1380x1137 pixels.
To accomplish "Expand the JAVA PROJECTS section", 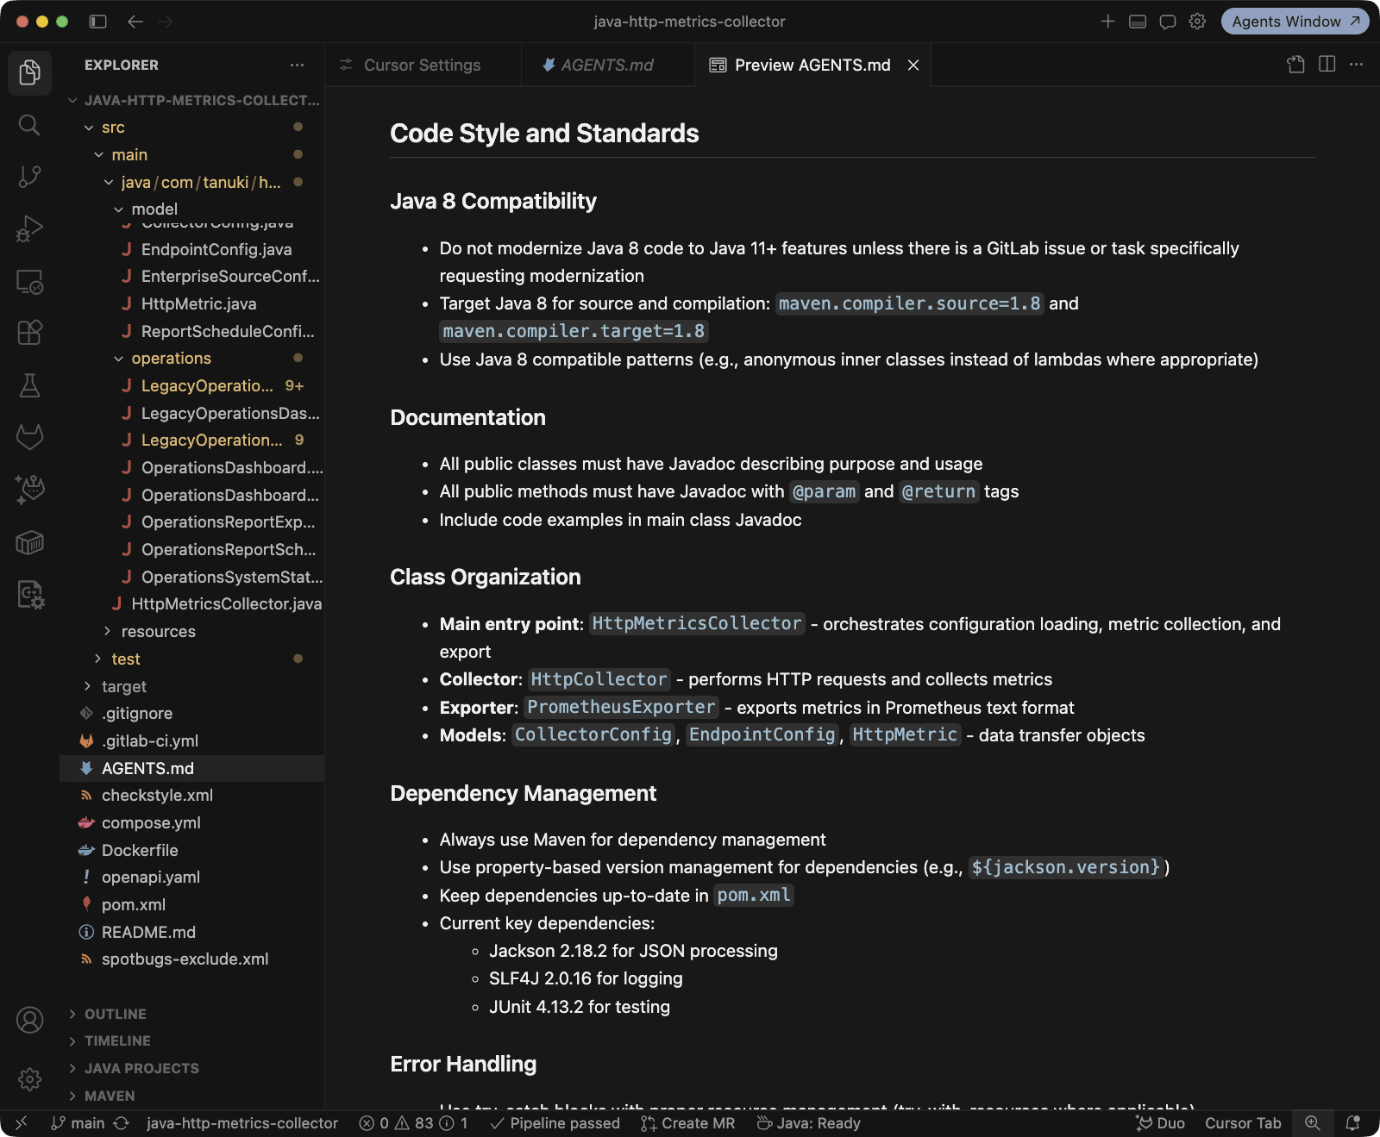I will [x=192, y=1069].
